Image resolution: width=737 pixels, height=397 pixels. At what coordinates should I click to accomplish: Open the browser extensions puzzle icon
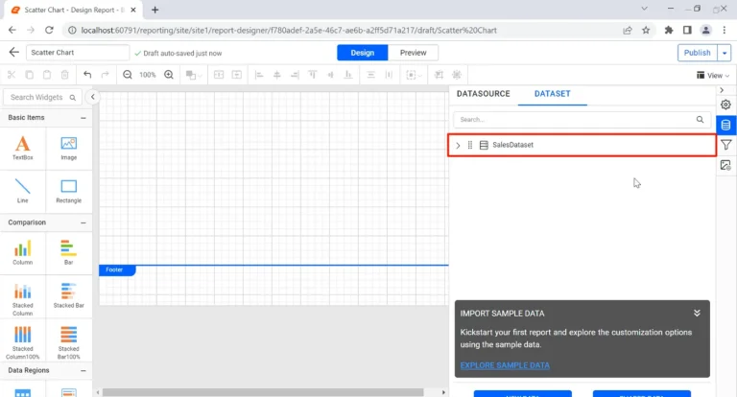click(x=668, y=30)
